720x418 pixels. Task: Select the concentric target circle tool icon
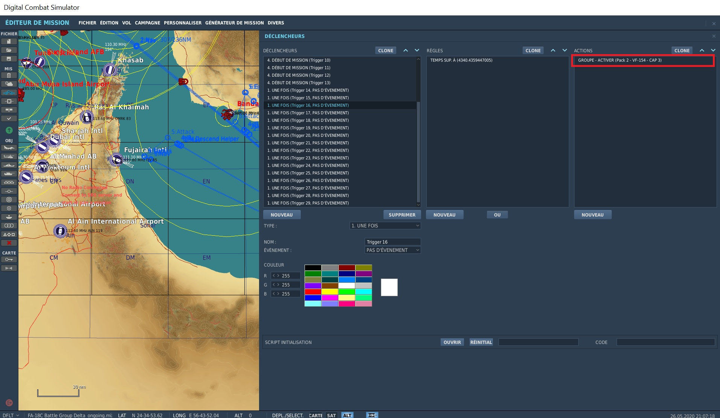pos(9,200)
